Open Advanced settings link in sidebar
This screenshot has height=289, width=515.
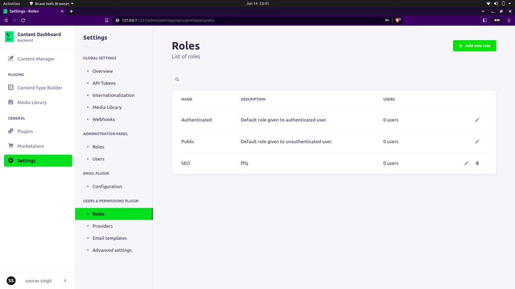point(111,250)
